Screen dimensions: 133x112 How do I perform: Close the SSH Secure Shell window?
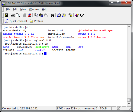click(126, 2)
